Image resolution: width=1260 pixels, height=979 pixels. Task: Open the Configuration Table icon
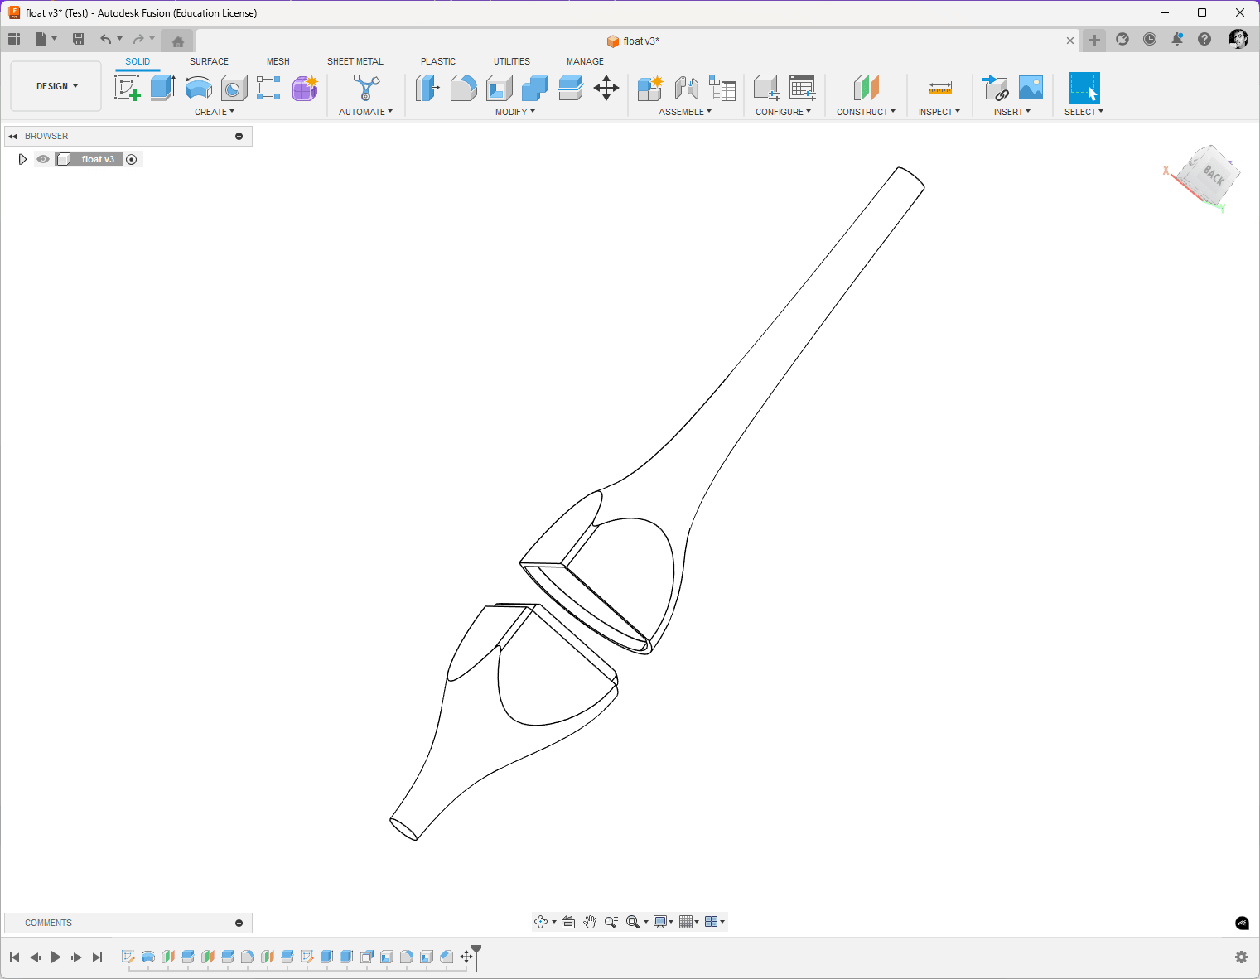point(802,87)
